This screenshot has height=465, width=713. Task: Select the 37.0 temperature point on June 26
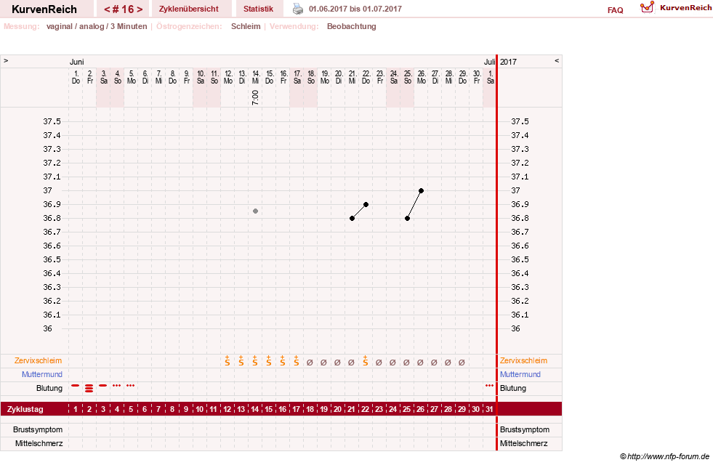point(421,190)
